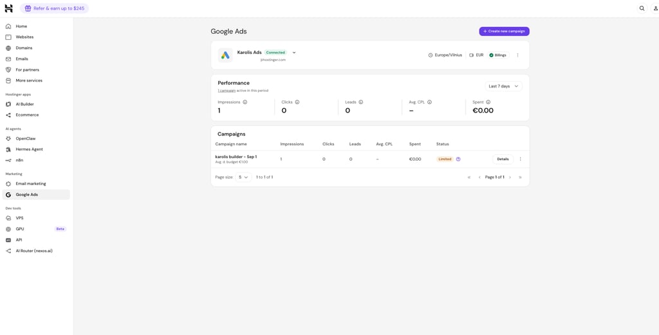Click the Google Ads account logo
Image resolution: width=659 pixels, height=335 pixels.
point(225,55)
